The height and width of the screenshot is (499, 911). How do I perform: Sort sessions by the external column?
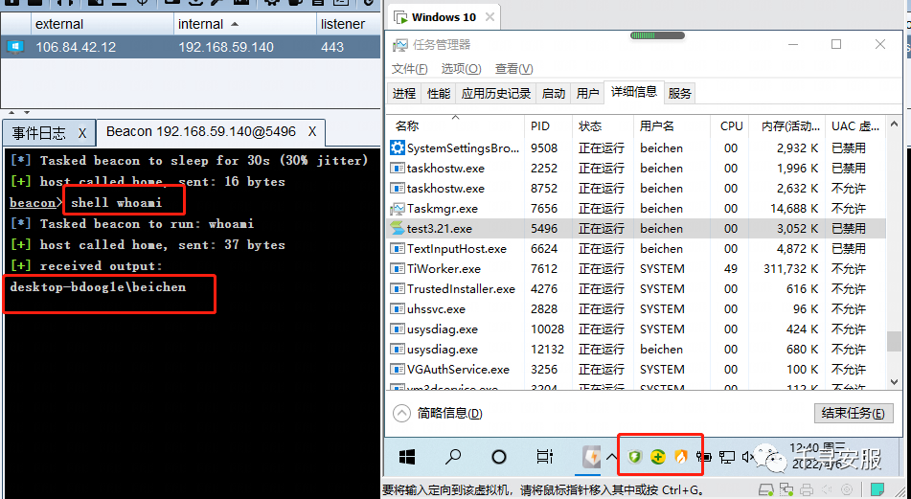pos(102,24)
